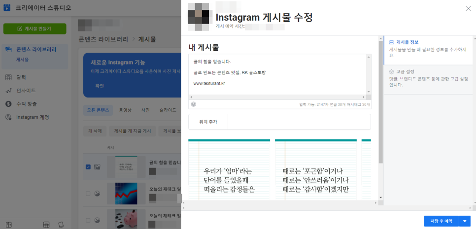Click the Creator Studio logo icon
Screen dimensions: 476x229
tap(7, 7)
